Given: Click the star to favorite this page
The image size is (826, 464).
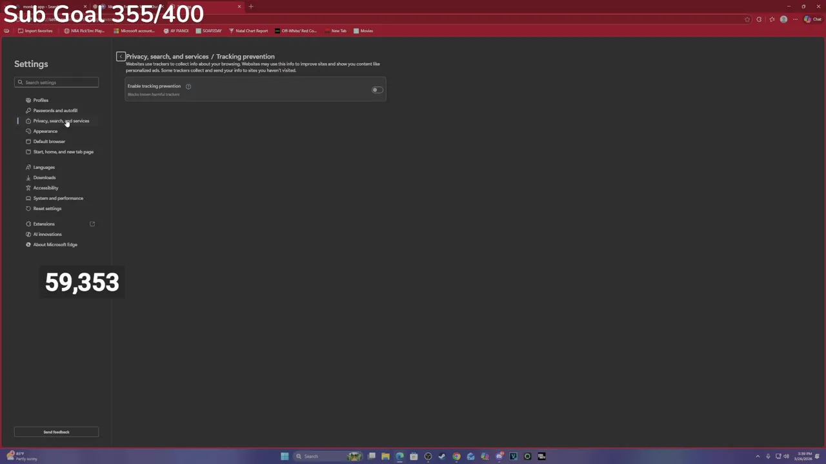Looking at the screenshot, I should tap(747, 19).
